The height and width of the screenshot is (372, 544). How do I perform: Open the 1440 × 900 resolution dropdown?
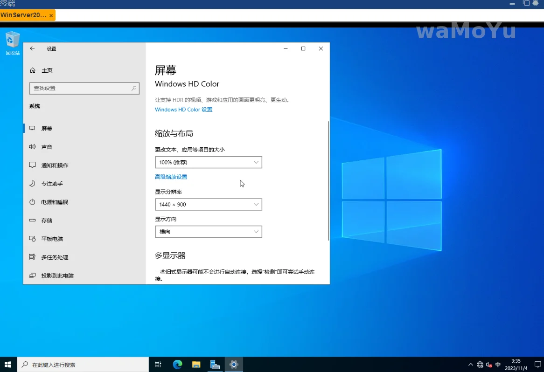208,204
